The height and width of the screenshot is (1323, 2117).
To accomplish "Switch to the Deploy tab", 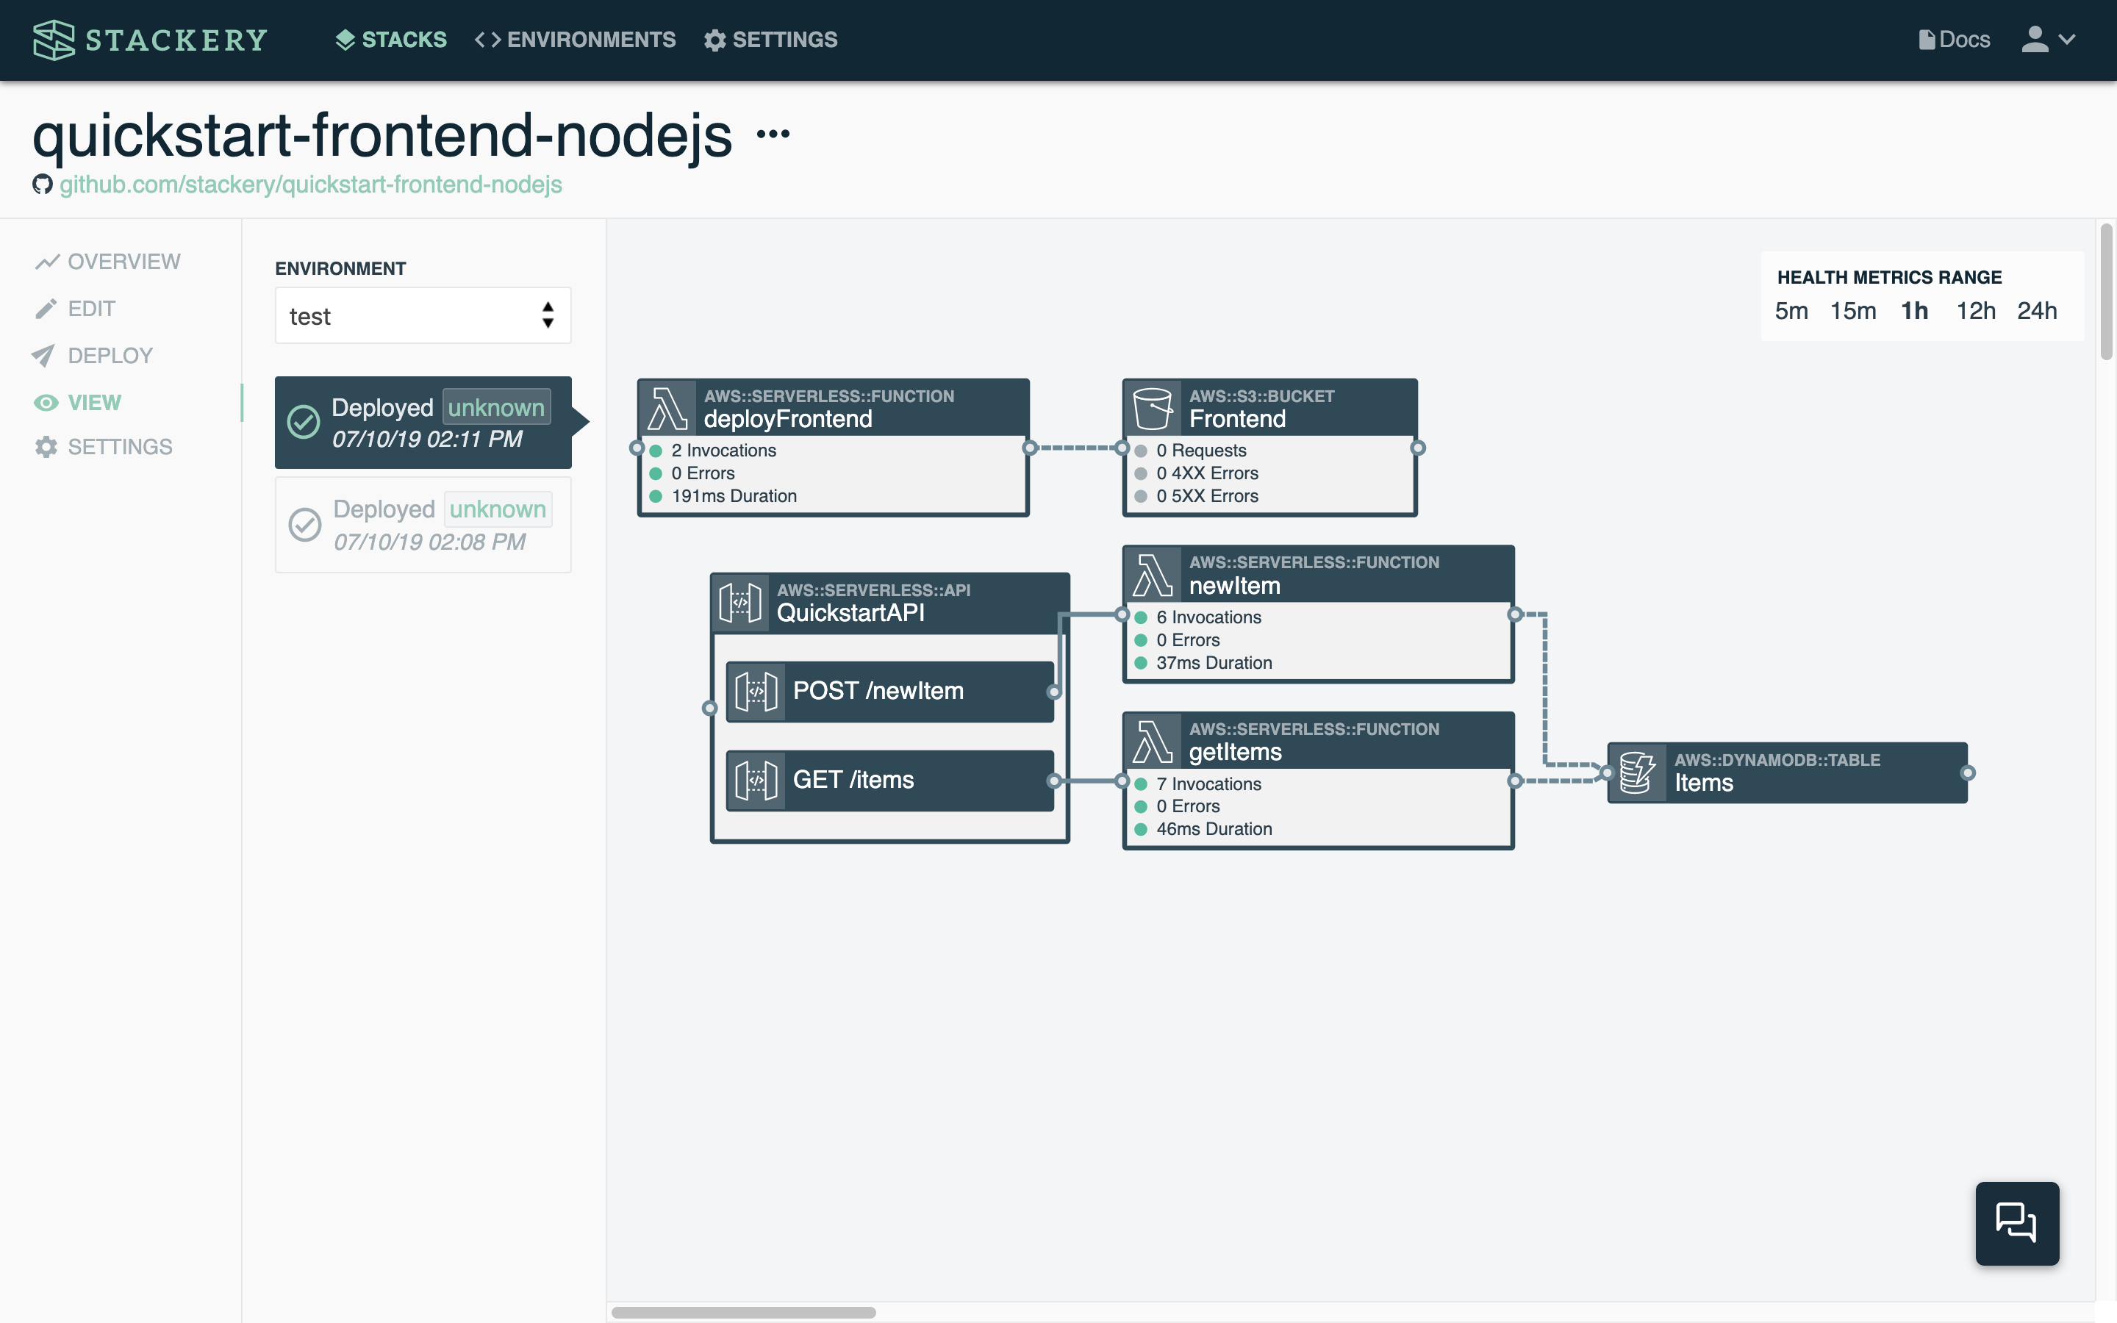I will (93, 355).
